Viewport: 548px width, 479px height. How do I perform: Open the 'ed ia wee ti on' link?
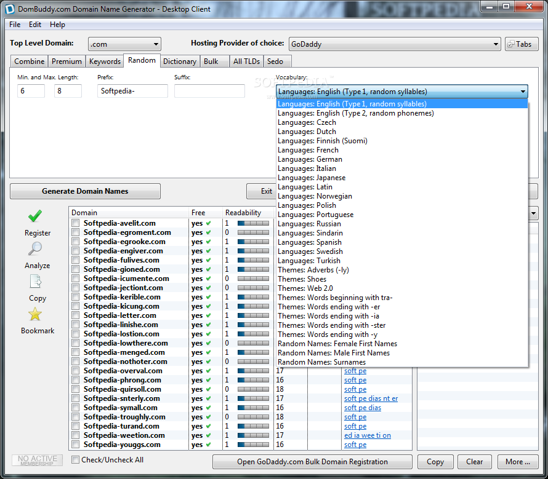pos(368,435)
